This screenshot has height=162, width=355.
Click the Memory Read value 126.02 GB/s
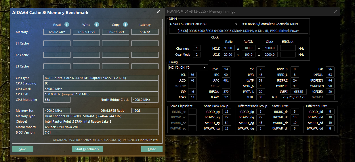[x=57, y=32]
